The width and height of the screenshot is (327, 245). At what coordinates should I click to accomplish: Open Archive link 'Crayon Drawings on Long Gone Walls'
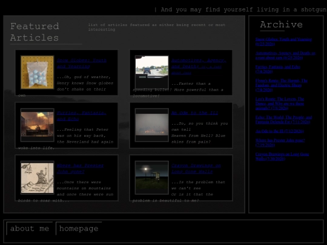coord(282,156)
